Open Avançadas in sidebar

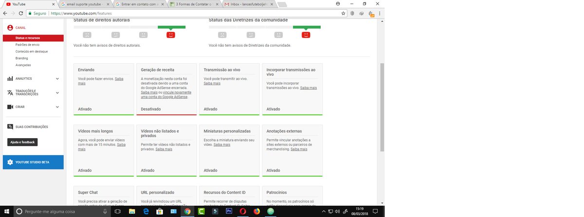(23, 65)
